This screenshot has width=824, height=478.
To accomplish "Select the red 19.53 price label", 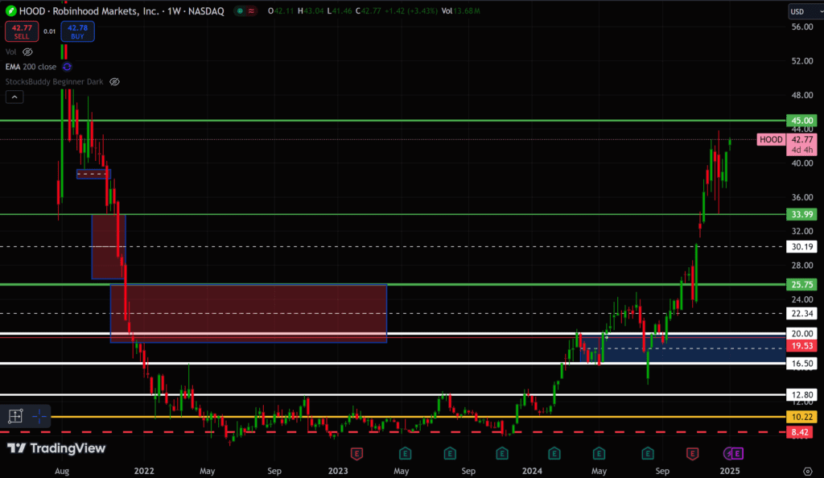I will (801, 346).
